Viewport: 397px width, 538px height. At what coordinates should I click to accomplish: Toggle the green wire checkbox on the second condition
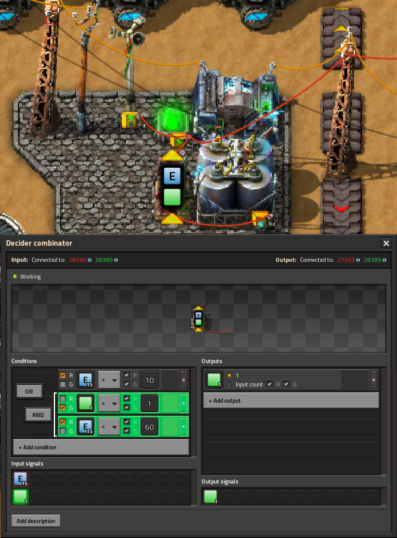(63, 407)
